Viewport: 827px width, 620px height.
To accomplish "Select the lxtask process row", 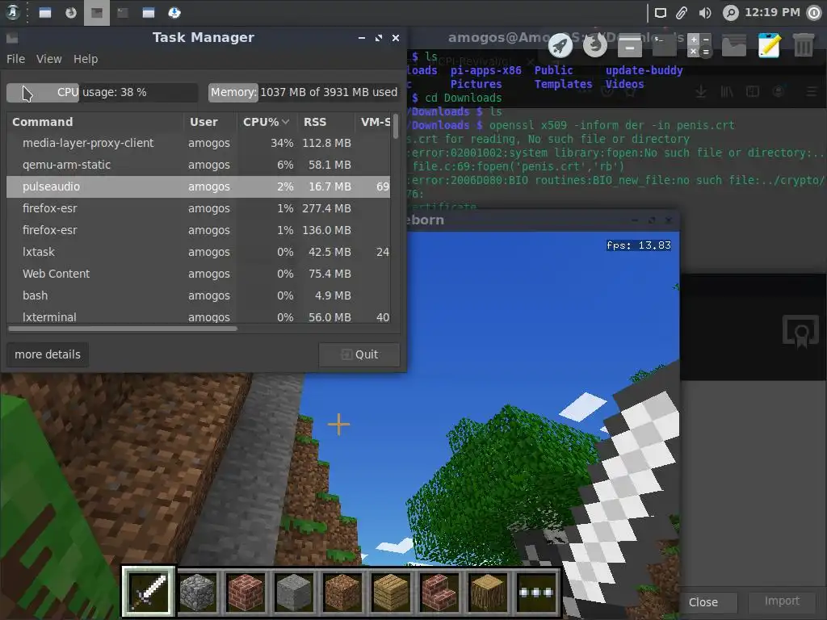I will pos(199,252).
